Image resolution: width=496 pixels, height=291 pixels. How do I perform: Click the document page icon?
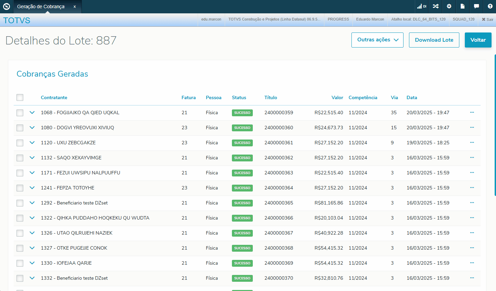(462, 6)
